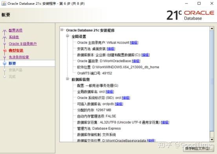
Task: Edit the 全局数据库名 orcl value
Action: coord(110,92)
